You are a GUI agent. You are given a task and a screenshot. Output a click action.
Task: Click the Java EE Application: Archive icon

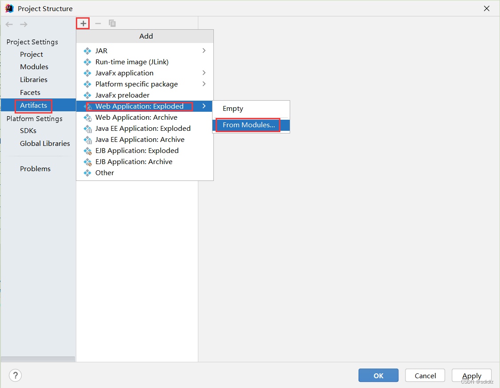coord(88,140)
